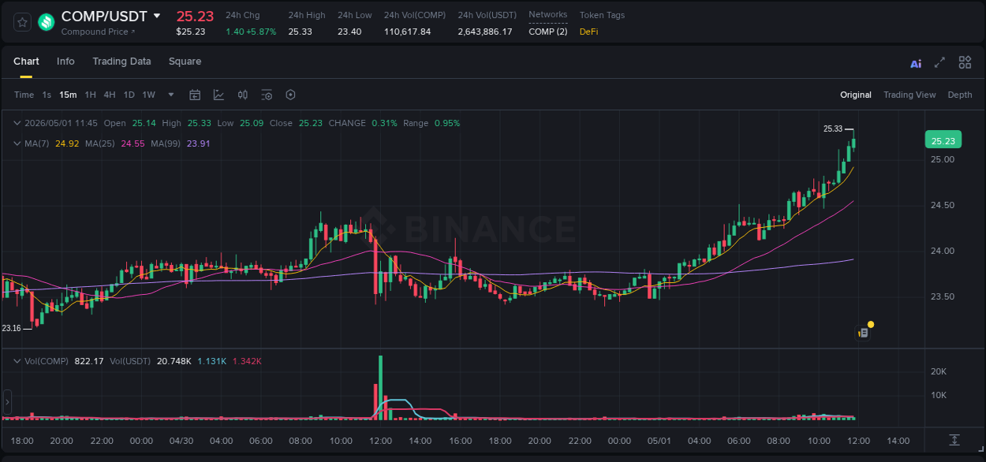The width and height of the screenshot is (986, 462).
Task: Click the green 25.23 current price tag
Action: point(943,140)
